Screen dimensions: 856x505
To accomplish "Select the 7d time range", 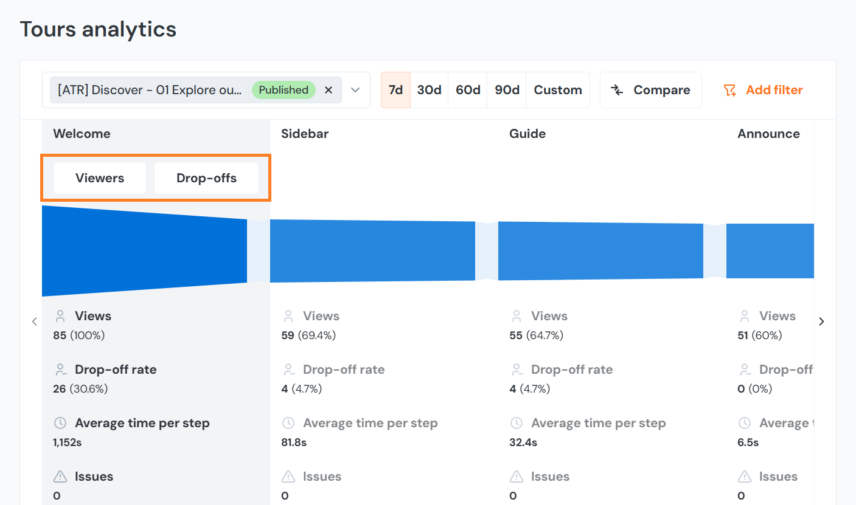I will coord(395,90).
